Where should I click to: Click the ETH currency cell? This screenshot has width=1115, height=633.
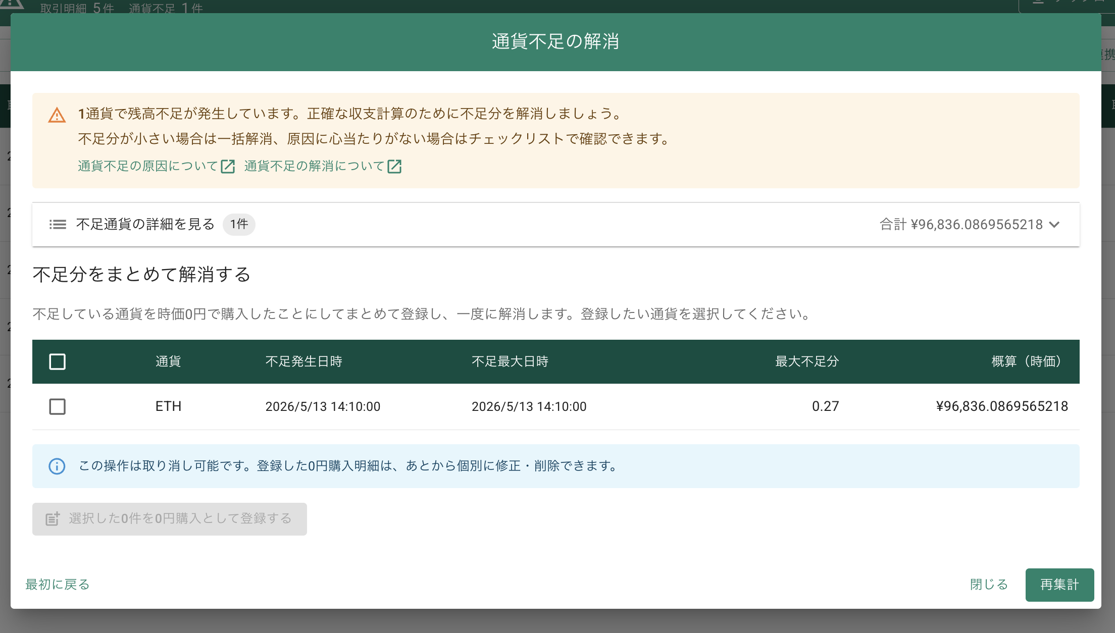[x=168, y=406]
